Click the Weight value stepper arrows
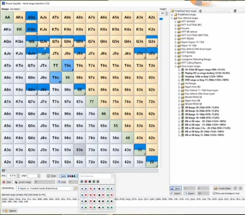The image size is (245, 215). click(167, 13)
